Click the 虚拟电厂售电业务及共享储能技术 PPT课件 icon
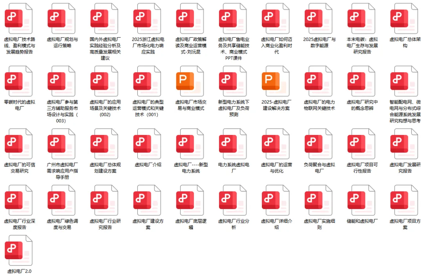 233,19
